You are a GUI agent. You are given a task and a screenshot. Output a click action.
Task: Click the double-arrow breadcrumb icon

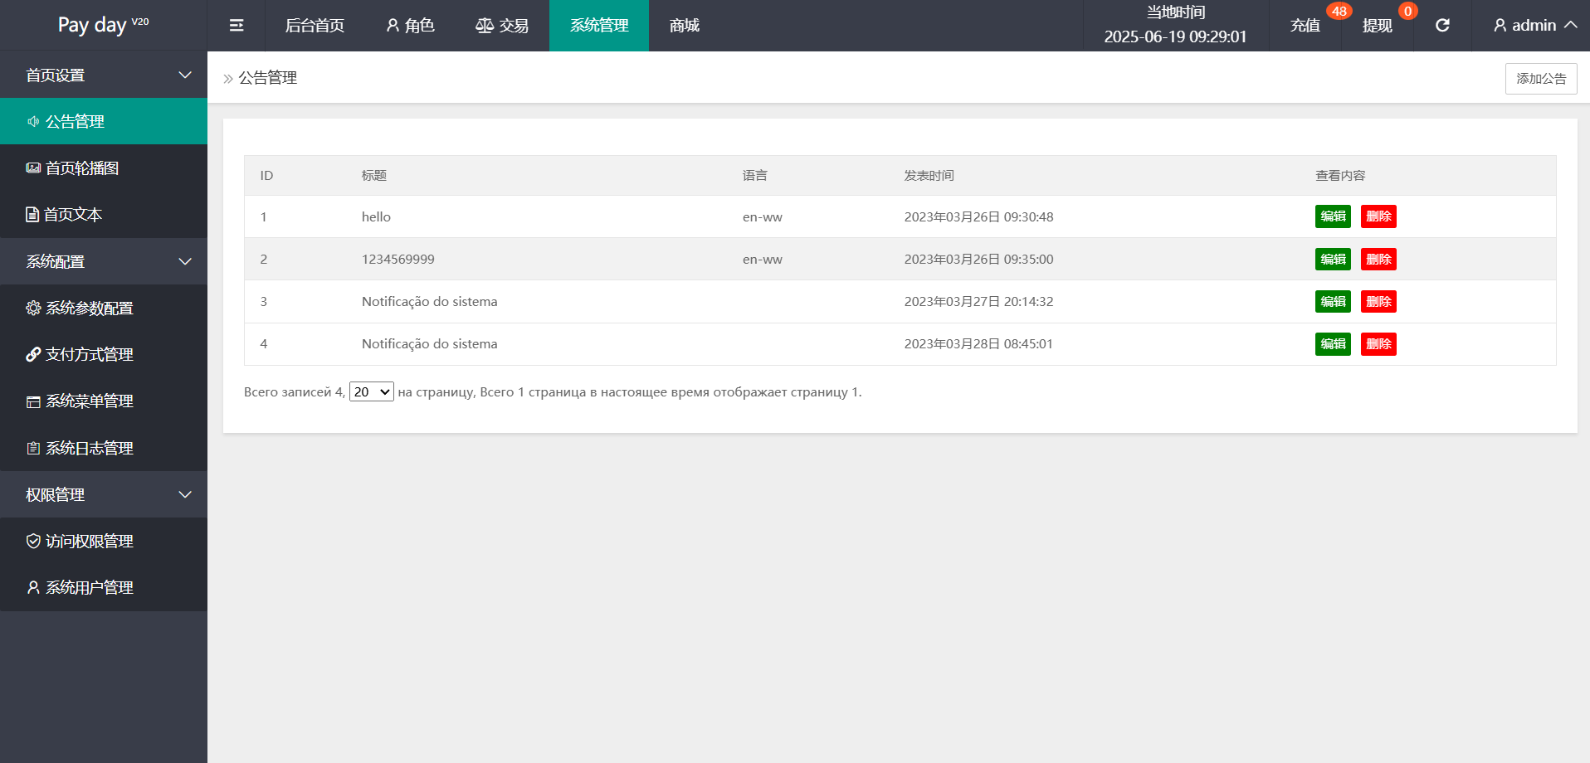pyautogui.click(x=228, y=79)
